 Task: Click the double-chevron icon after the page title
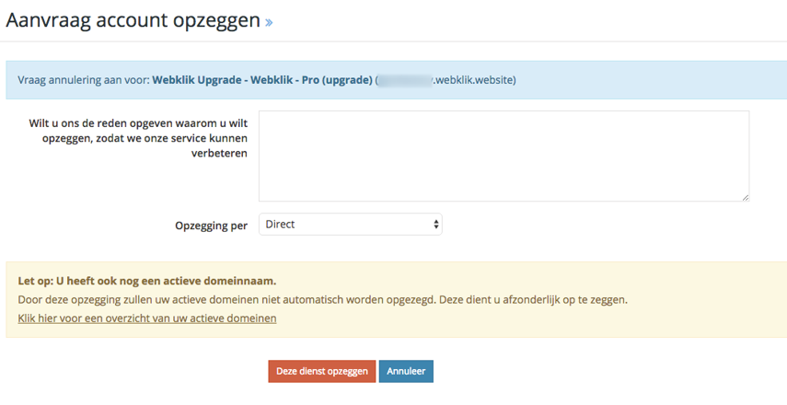269,23
